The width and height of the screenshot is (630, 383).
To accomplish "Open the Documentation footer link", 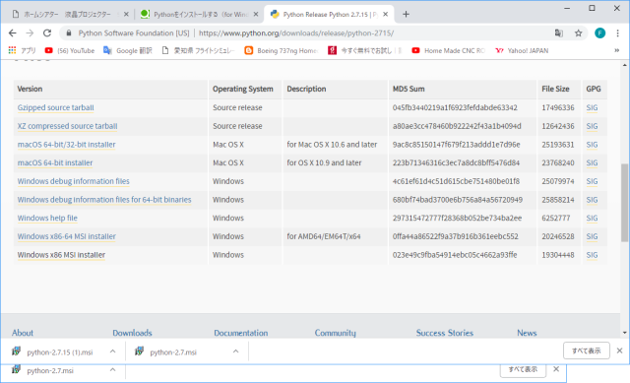I will coord(240,333).
